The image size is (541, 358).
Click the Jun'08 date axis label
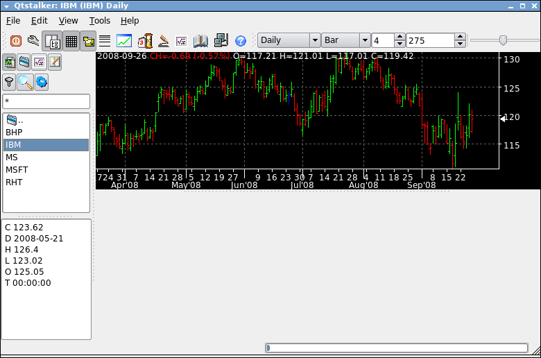244,185
